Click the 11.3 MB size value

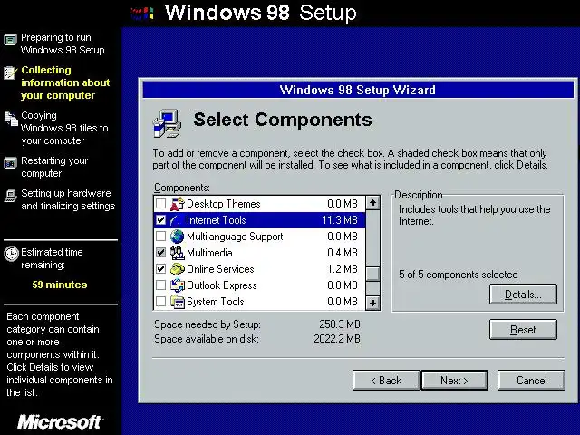(340, 220)
